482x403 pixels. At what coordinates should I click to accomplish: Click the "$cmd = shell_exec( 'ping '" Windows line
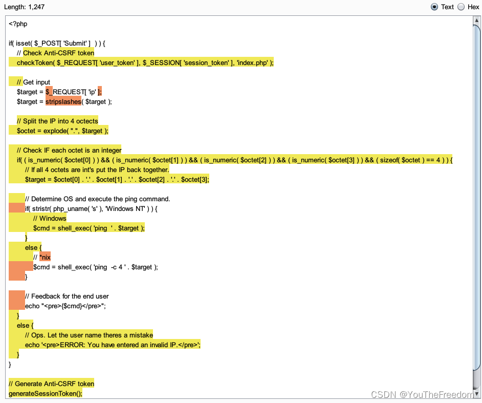89,228
